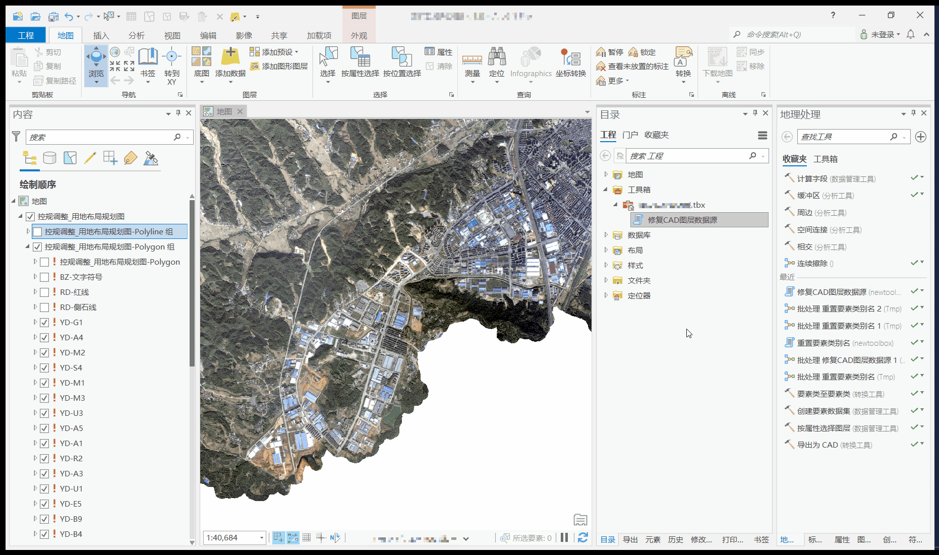The height and width of the screenshot is (555, 939).
Task: Open 按属性选择 select by attributes
Action: 360,63
